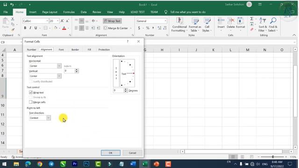The height and width of the screenshot is (168, 299).
Task: Click the Borders icon in the Font group
Action: point(45,28)
